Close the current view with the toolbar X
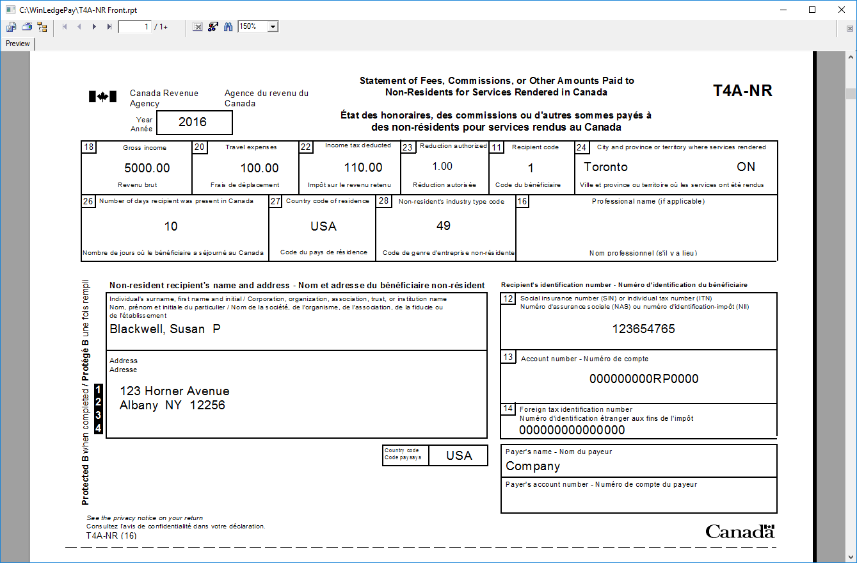 [850, 29]
